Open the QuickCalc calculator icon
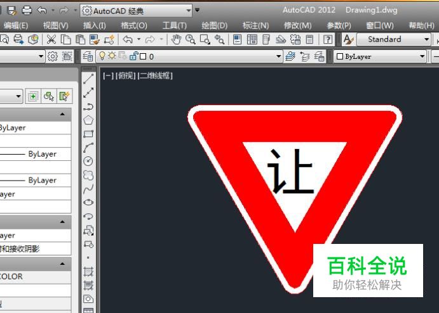The image size is (439, 313). [309, 39]
